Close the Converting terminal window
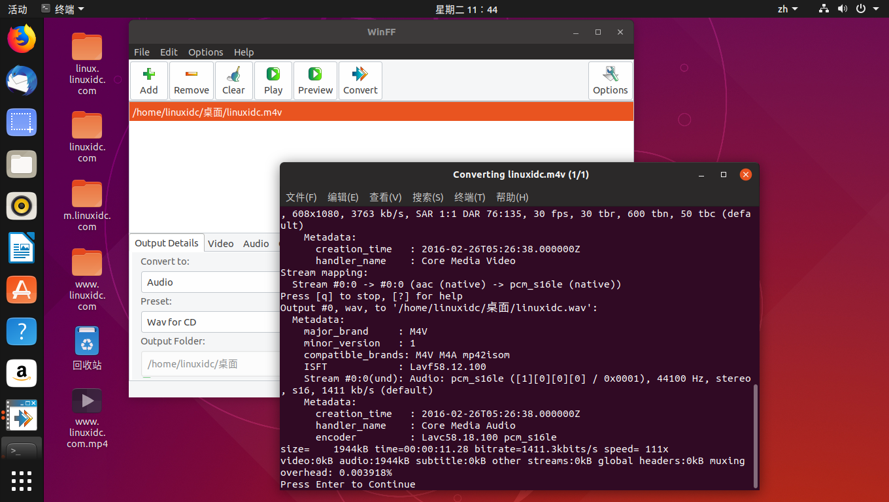This screenshot has width=889, height=502. coord(746,175)
